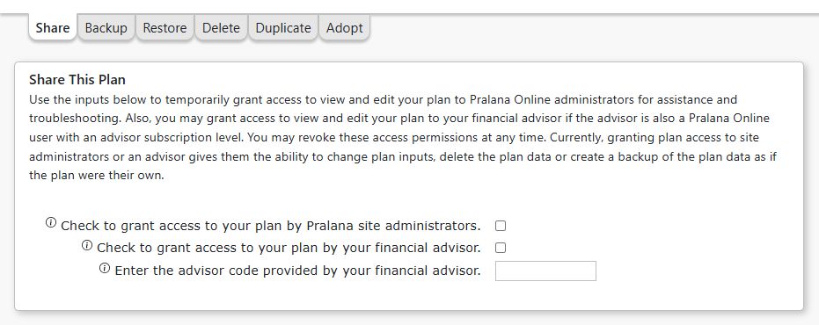The height and width of the screenshot is (325, 819).
Task: Switch to the Share tab
Action: [x=53, y=27]
